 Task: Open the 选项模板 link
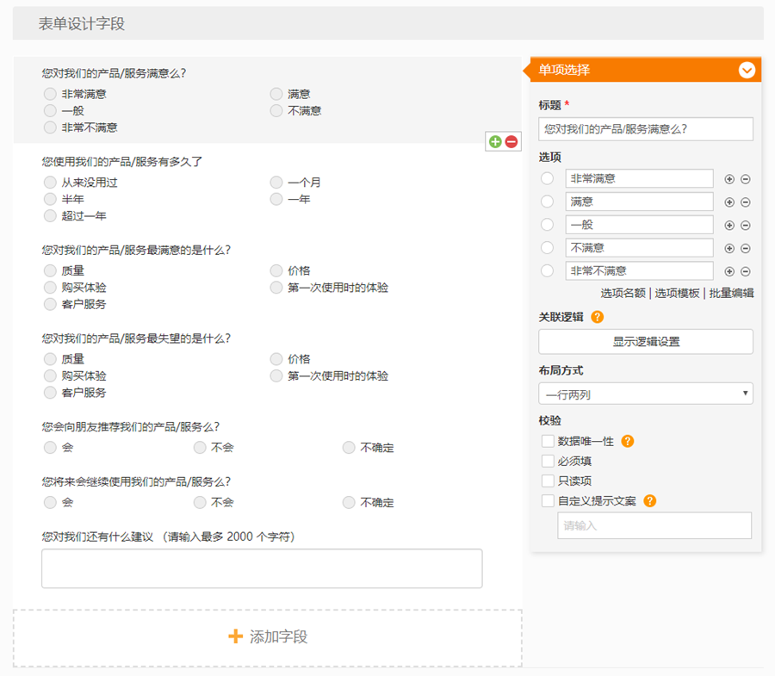pyautogui.click(x=677, y=294)
